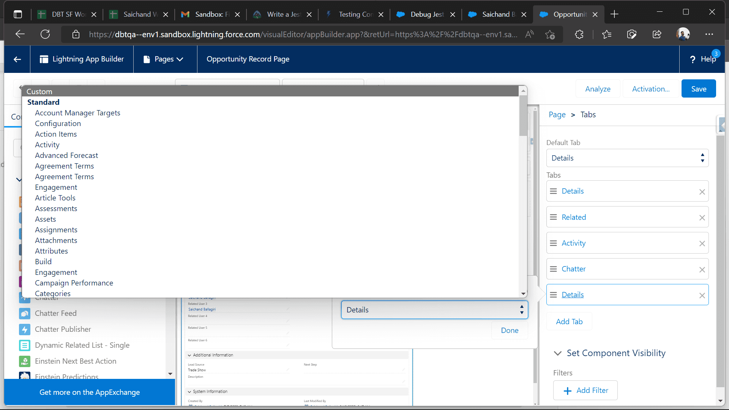729x410 pixels.
Task: Click the browser Share icon
Action: (x=657, y=35)
